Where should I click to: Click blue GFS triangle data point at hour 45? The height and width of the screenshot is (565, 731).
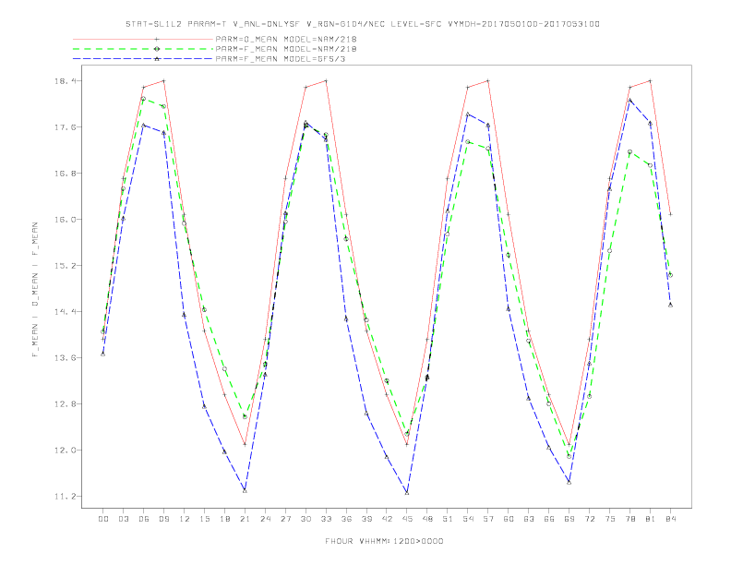tap(407, 493)
